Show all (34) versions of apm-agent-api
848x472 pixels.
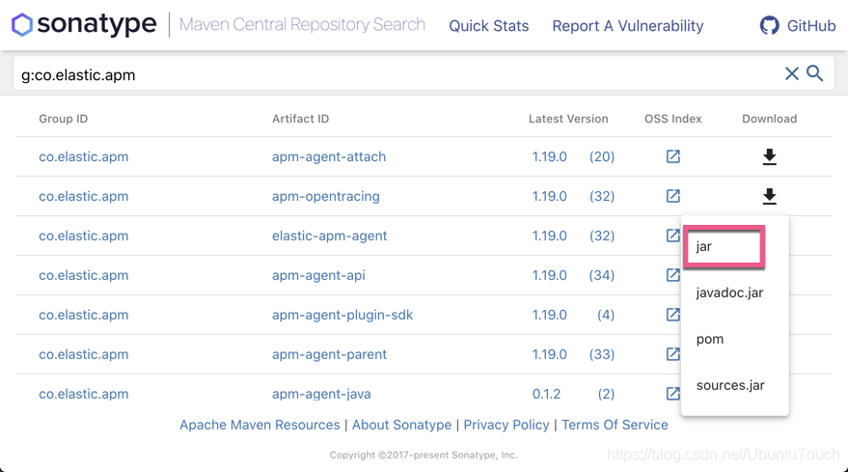coord(602,275)
